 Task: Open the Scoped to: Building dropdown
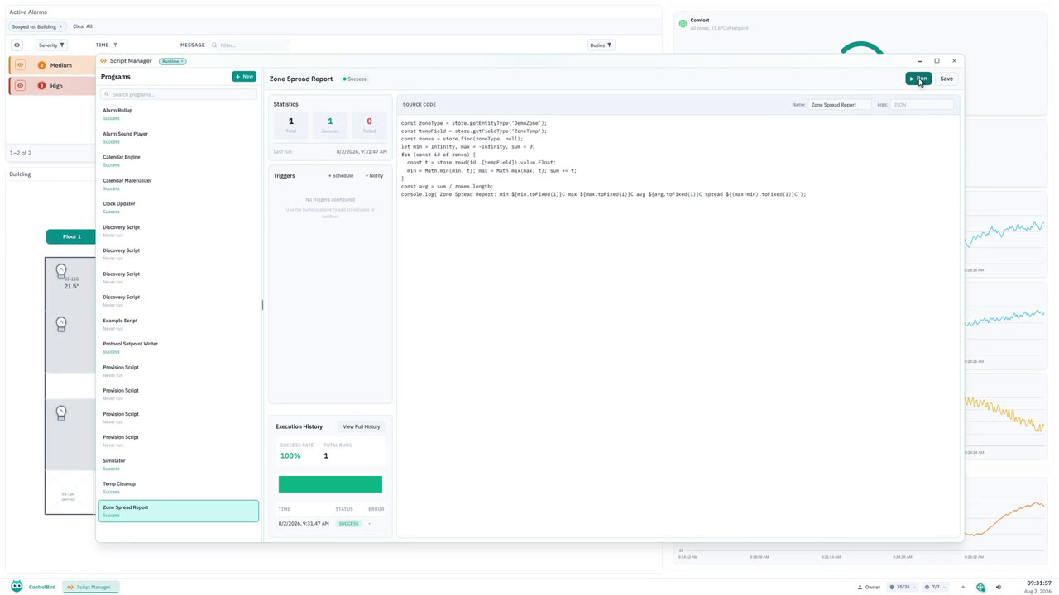coord(36,26)
